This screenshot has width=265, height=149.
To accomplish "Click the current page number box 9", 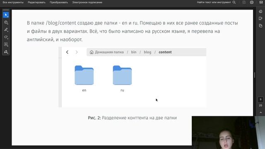I will pyautogui.click(x=260, y=99).
